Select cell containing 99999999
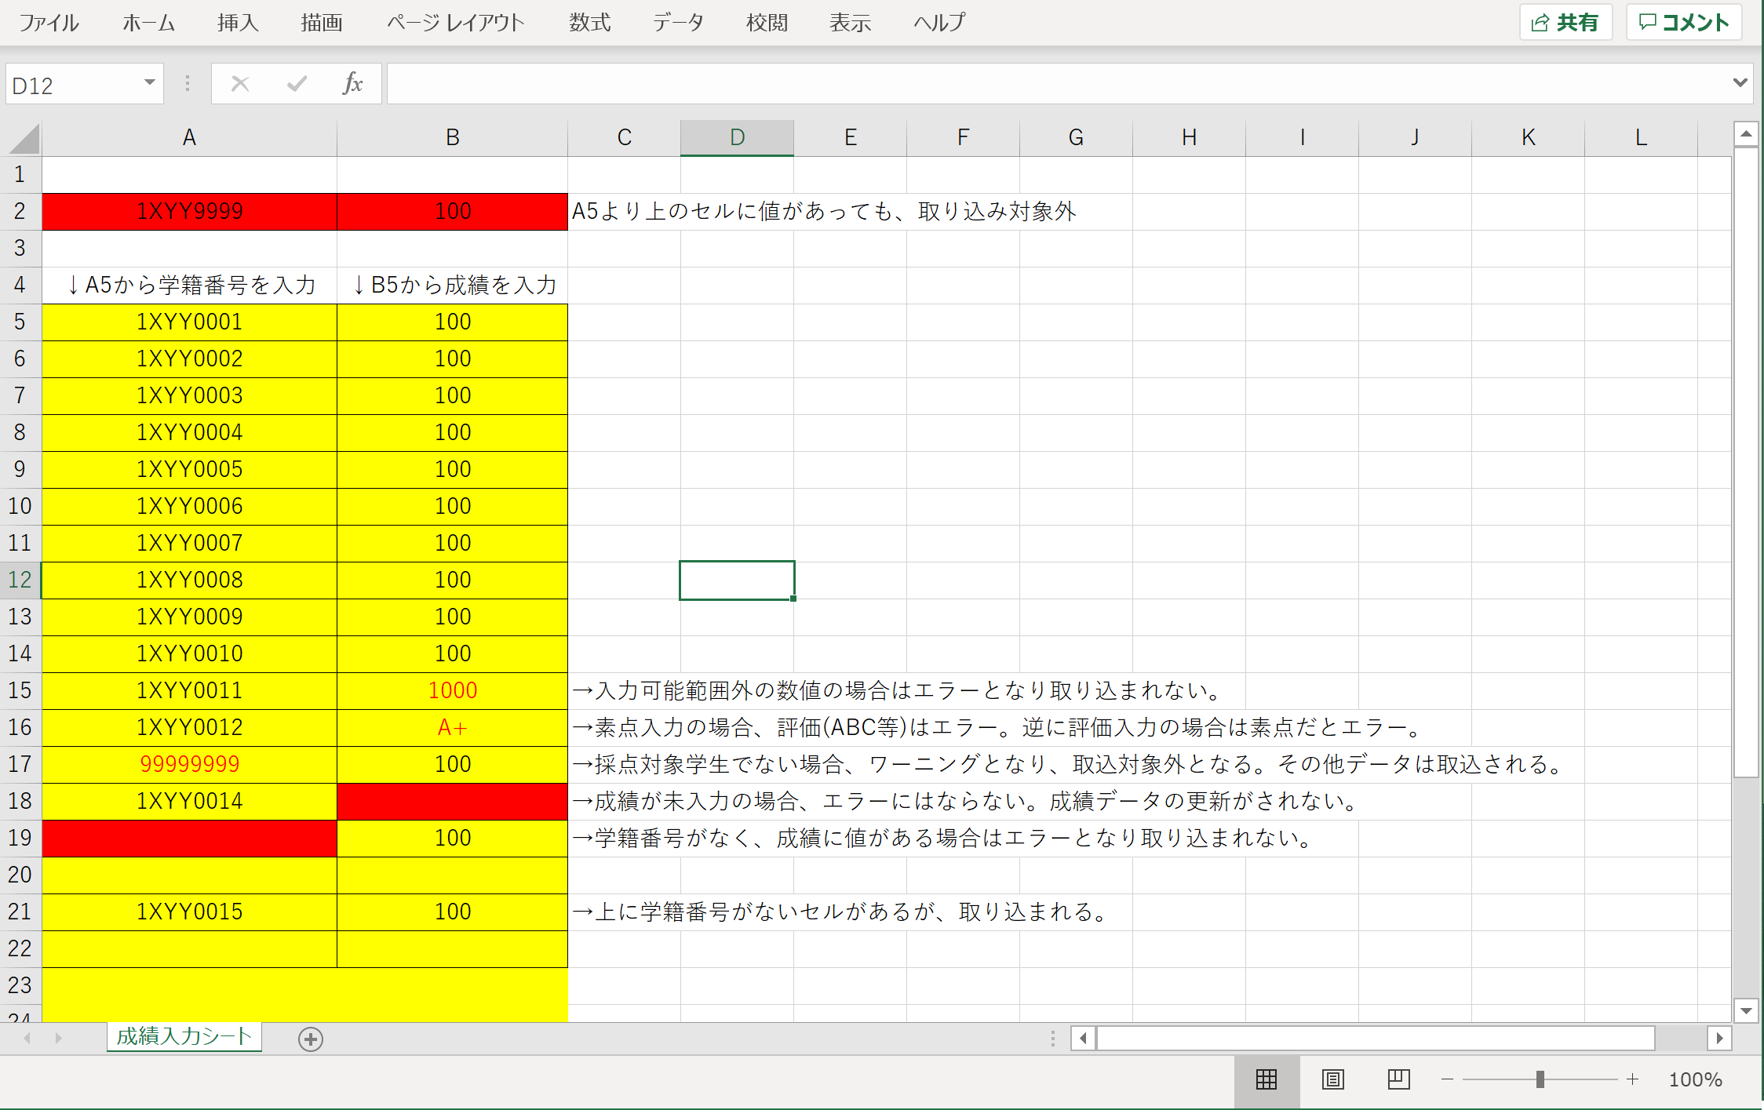Viewport: 1764px width, 1110px height. [189, 765]
